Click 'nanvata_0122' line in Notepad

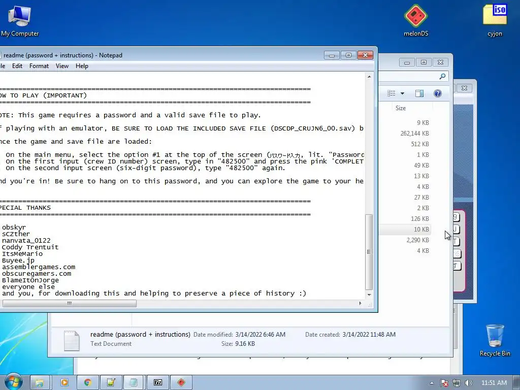tap(26, 240)
